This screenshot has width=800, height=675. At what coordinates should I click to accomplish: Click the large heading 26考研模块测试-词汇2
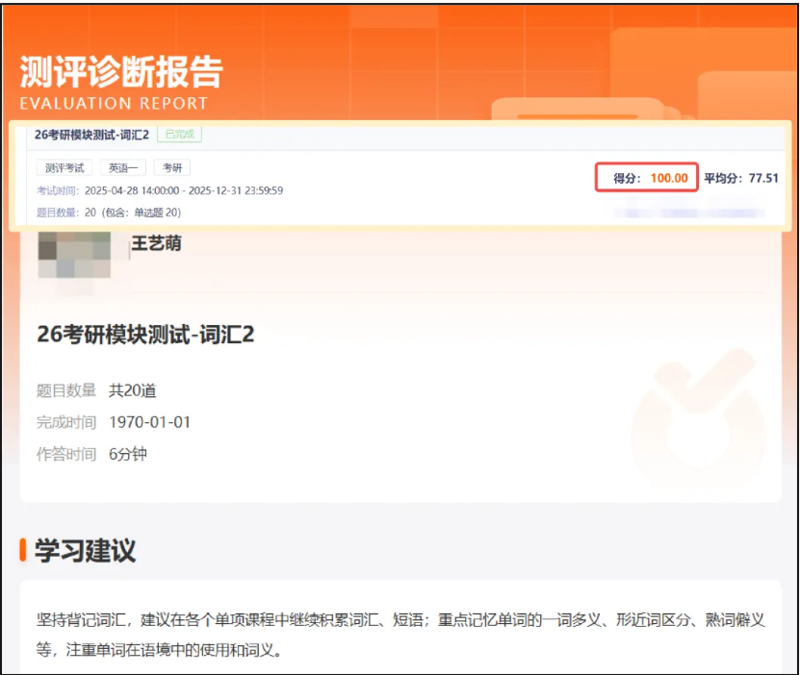tap(145, 335)
